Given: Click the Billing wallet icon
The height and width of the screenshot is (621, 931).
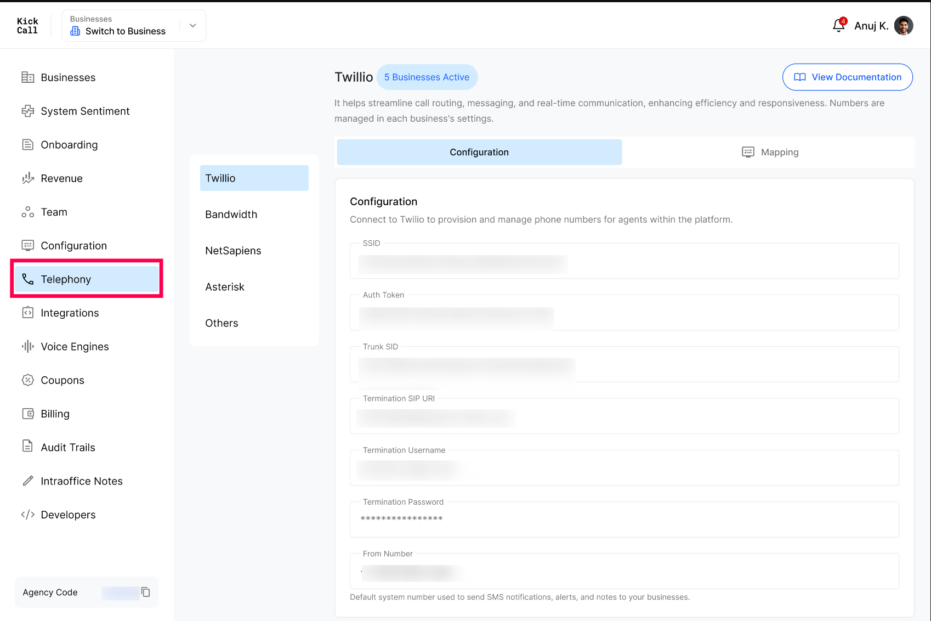Looking at the screenshot, I should pyautogui.click(x=27, y=414).
